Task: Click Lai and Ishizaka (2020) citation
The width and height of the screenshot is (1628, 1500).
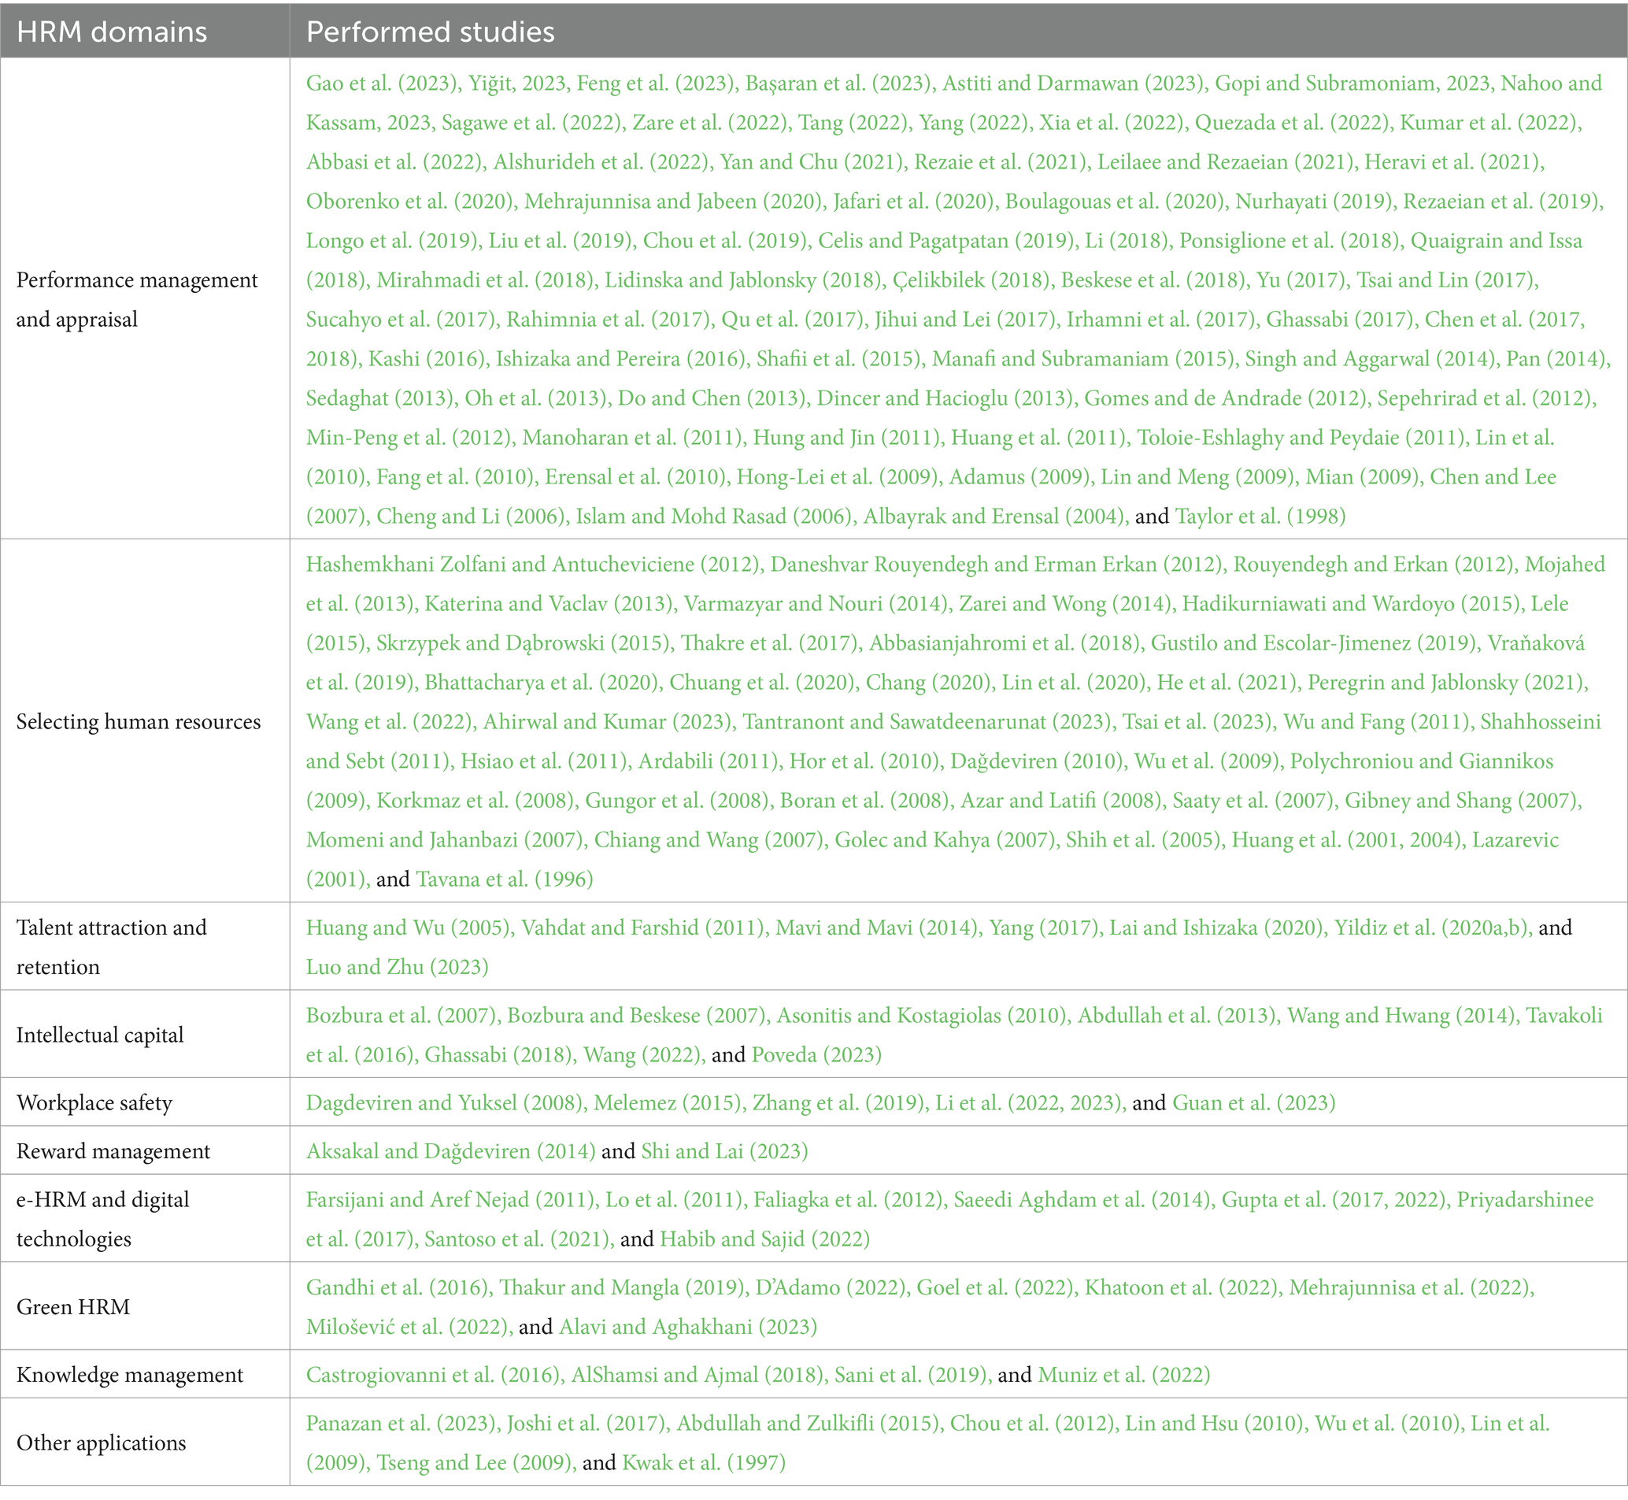Action: (x=1216, y=927)
